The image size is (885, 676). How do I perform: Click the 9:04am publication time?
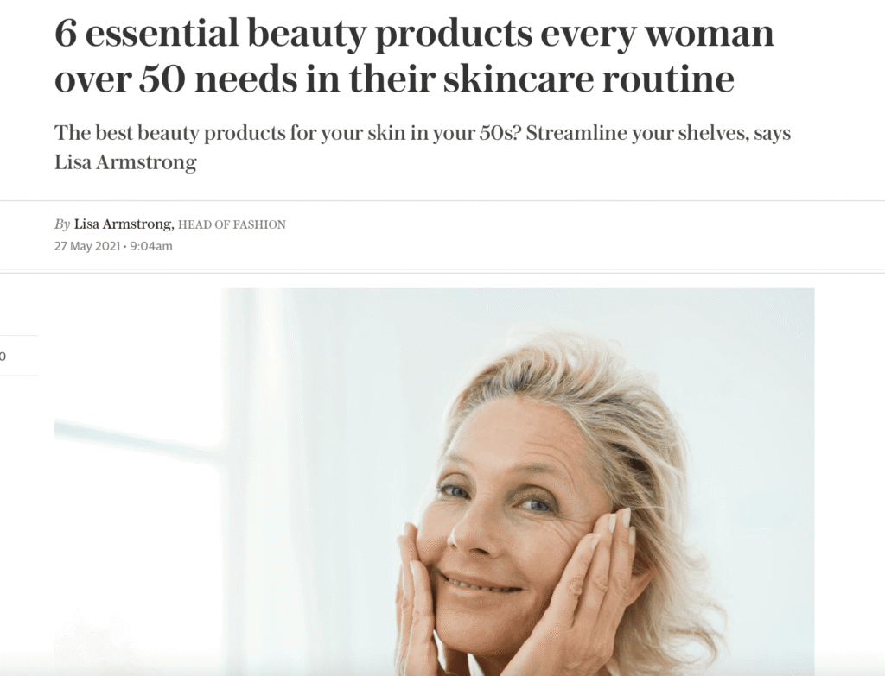151,246
